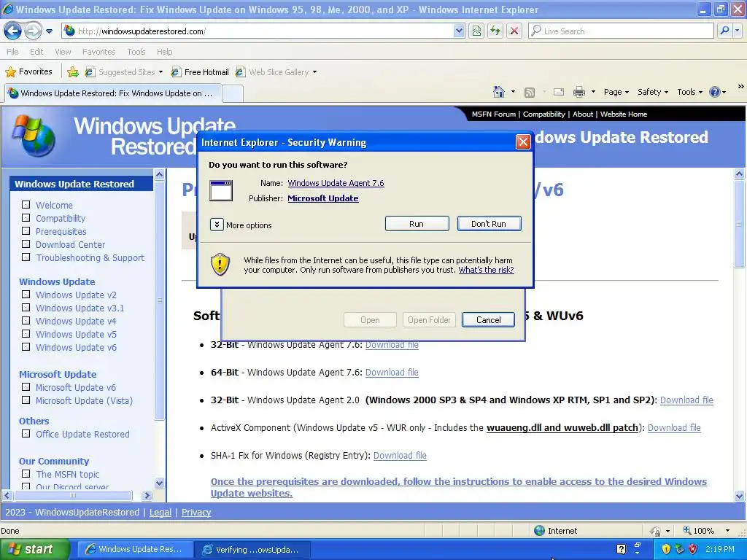Click Run in the Security Warning
The width and height of the screenshot is (747, 560).
[x=417, y=224]
